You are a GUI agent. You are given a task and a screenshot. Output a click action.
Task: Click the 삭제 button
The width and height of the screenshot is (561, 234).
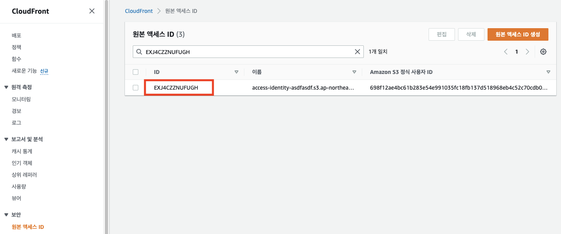pos(471,34)
